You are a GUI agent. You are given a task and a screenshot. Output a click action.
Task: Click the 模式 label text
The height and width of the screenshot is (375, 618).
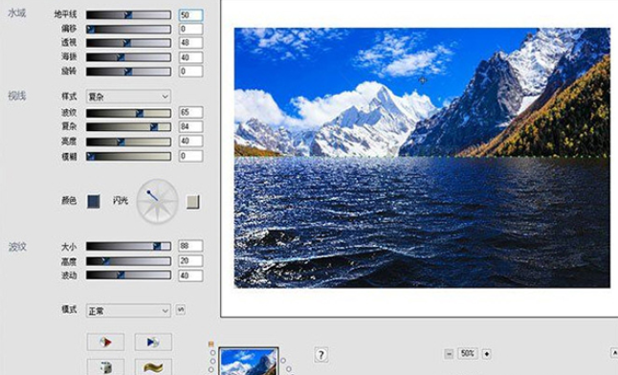click(x=69, y=310)
